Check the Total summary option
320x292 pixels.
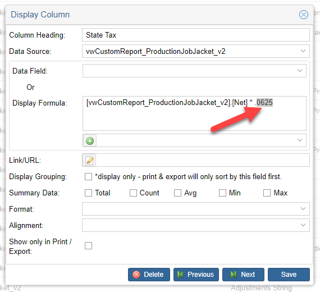88,193
